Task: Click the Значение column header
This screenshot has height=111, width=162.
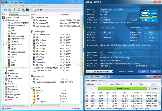Action: (x=70, y=14)
